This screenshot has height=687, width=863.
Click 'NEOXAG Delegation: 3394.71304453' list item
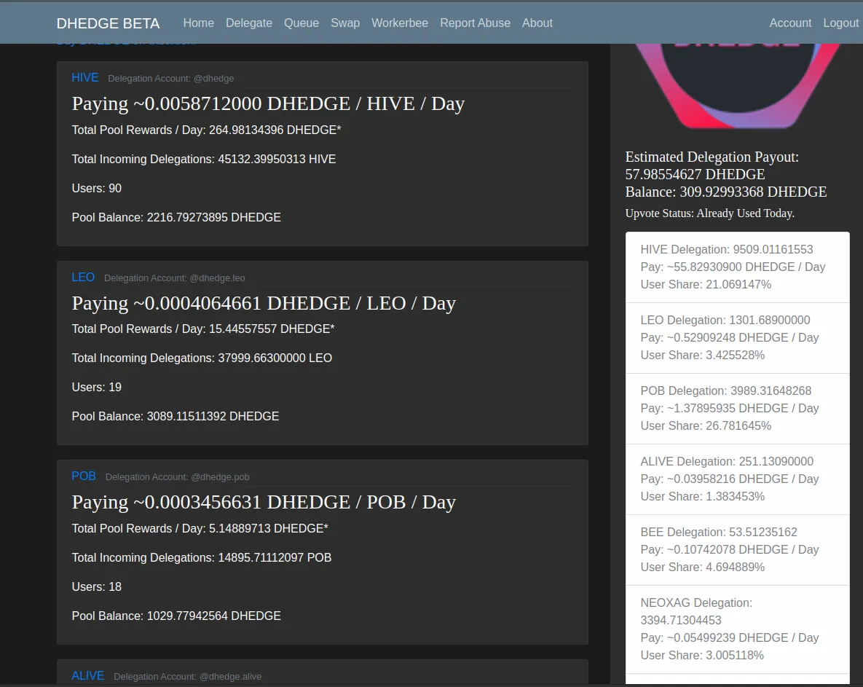click(696, 611)
